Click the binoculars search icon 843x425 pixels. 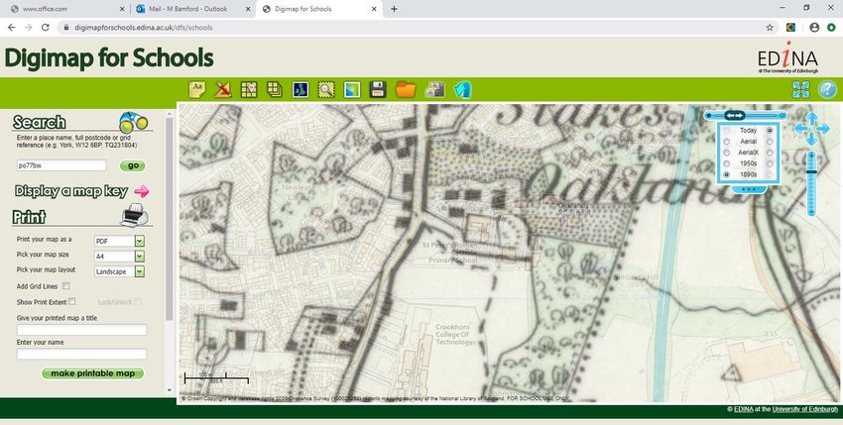pos(133,122)
